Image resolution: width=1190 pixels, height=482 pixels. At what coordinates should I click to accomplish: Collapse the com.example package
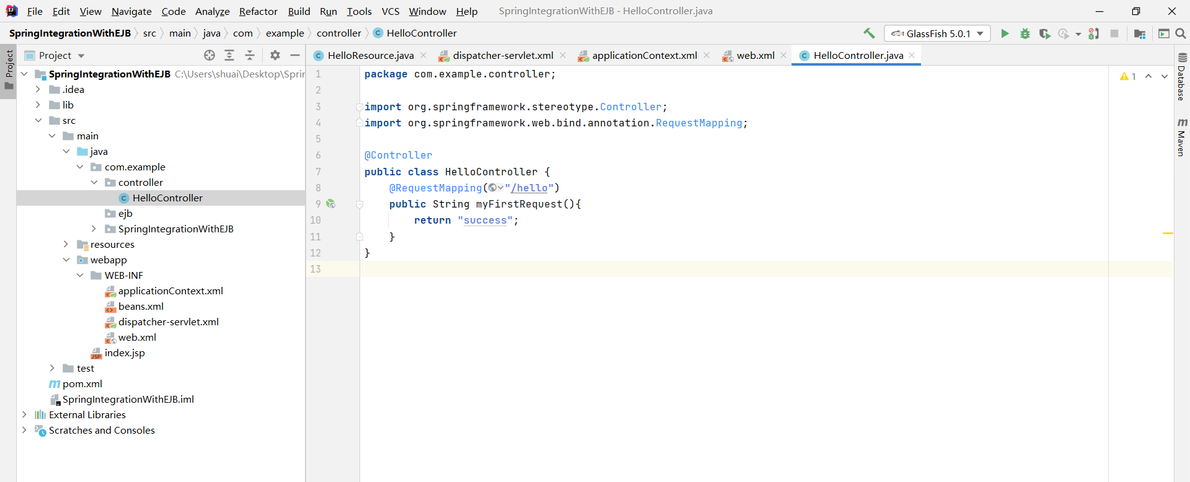pyautogui.click(x=80, y=167)
